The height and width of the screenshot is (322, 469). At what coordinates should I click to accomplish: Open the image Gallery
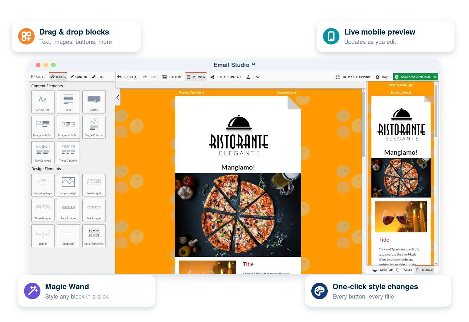(x=172, y=77)
